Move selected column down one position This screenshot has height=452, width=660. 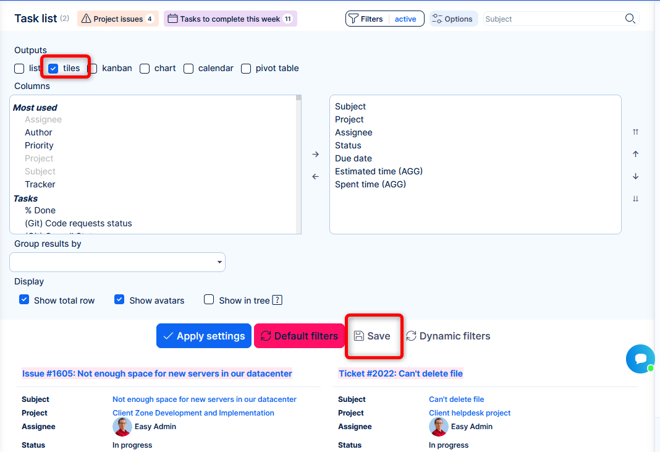point(635,176)
